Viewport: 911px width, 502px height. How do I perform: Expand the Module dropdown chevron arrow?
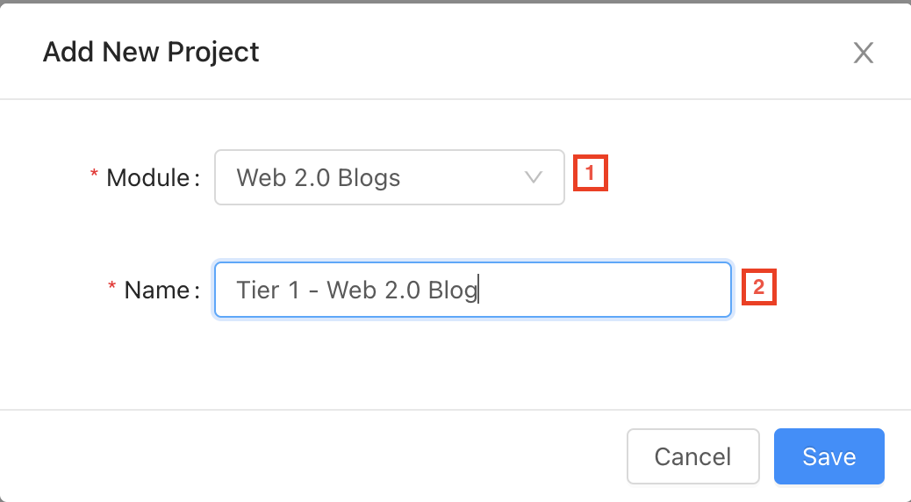tap(533, 177)
